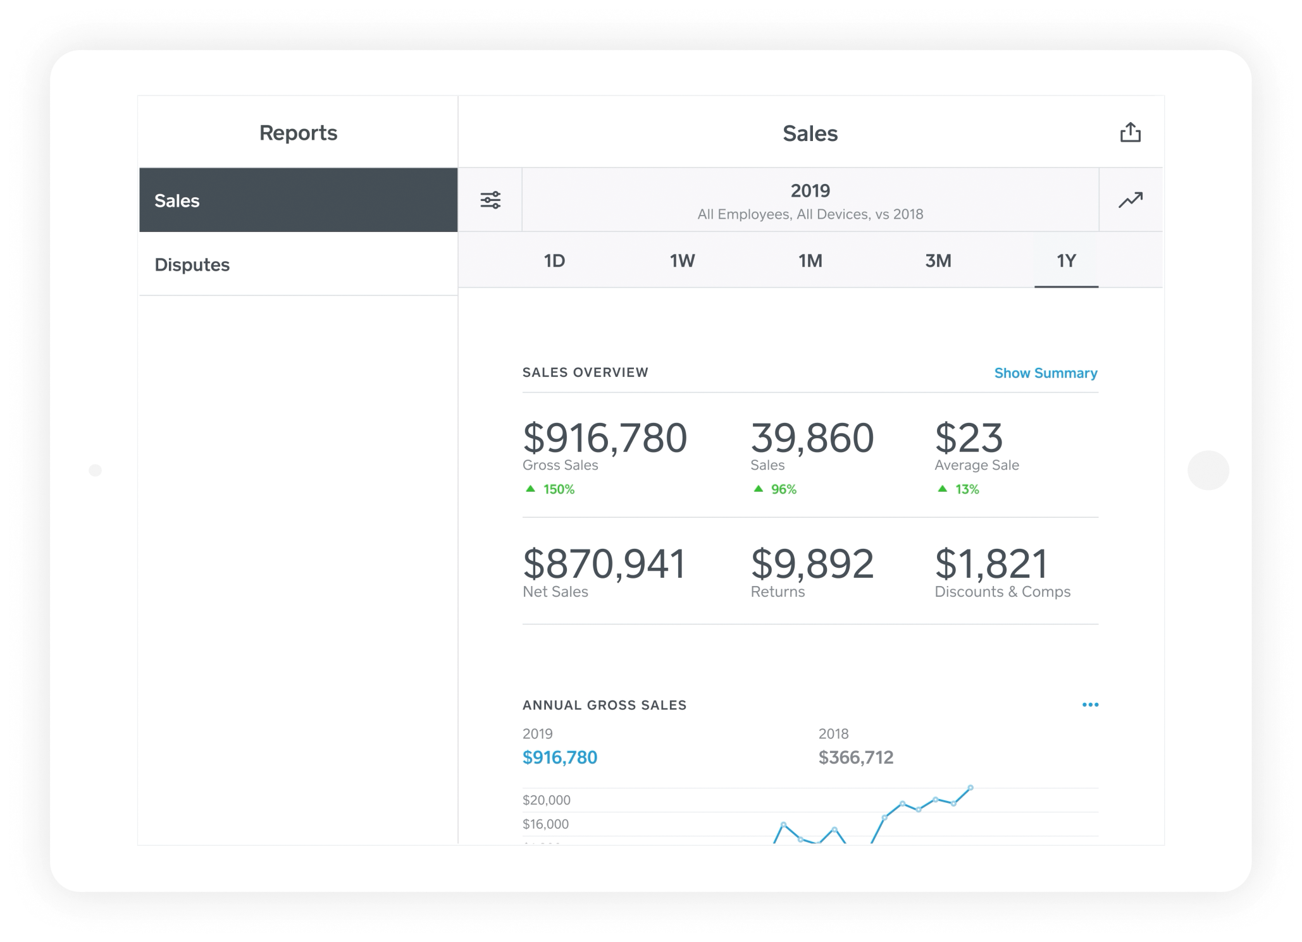Open the Disputes report

(192, 264)
